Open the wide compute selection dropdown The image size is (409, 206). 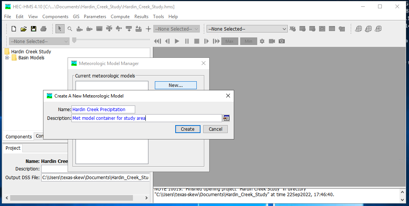[247, 29]
